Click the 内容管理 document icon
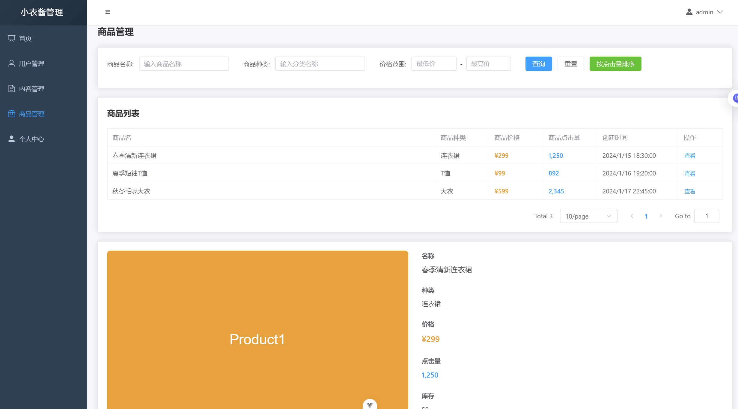 click(x=11, y=89)
